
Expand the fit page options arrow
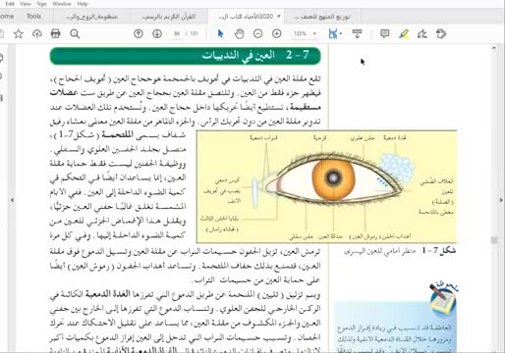click(341, 33)
